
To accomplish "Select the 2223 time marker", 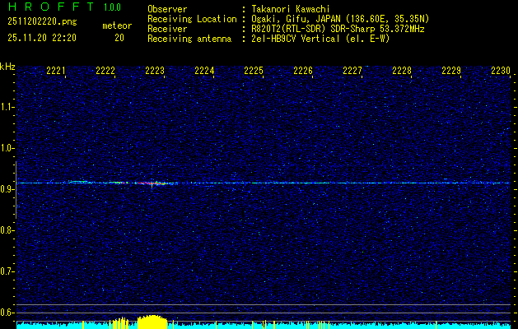I will 155,72.
